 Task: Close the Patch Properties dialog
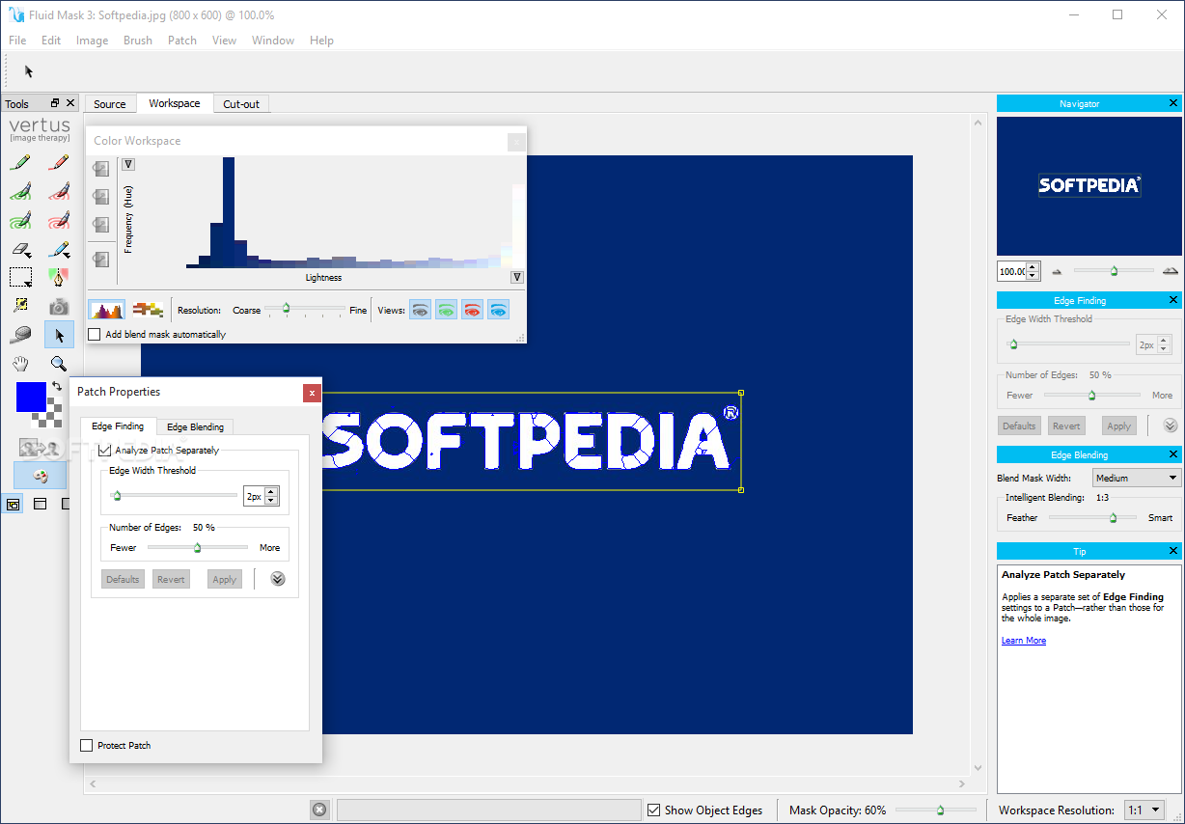point(311,393)
